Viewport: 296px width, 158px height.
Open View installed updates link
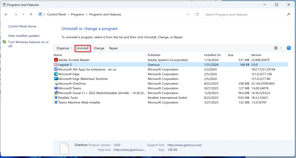click(x=24, y=36)
